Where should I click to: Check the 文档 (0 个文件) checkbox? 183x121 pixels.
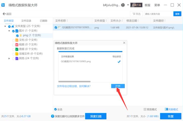(x=13, y=40)
